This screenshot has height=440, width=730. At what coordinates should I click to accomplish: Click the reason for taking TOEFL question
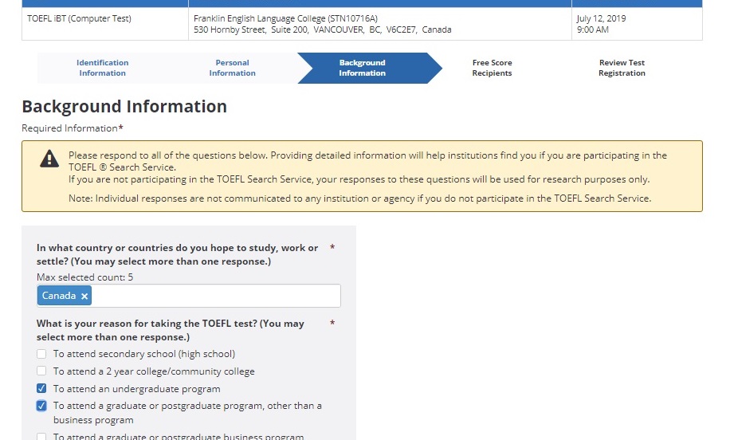point(171,330)
